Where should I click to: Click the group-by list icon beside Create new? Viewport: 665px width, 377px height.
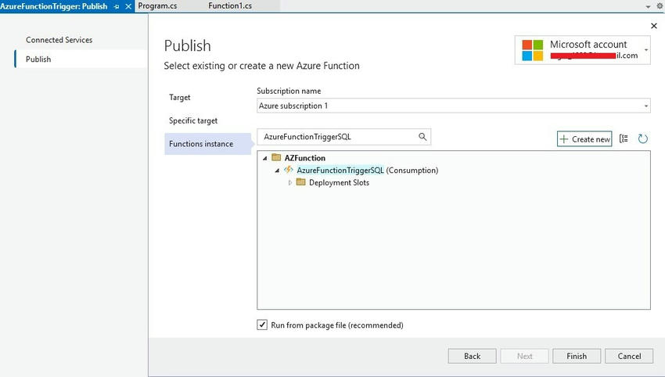pos(624,138)
